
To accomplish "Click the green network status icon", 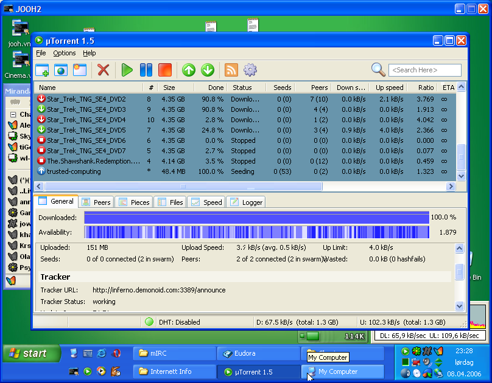I will click(149, 322).
